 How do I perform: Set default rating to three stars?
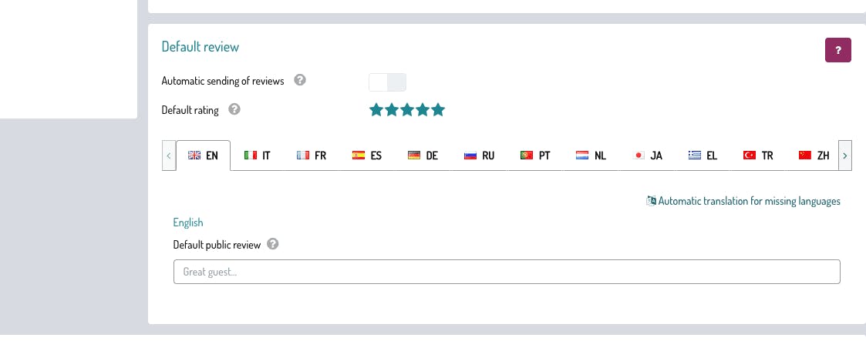(x=407, y=110)
